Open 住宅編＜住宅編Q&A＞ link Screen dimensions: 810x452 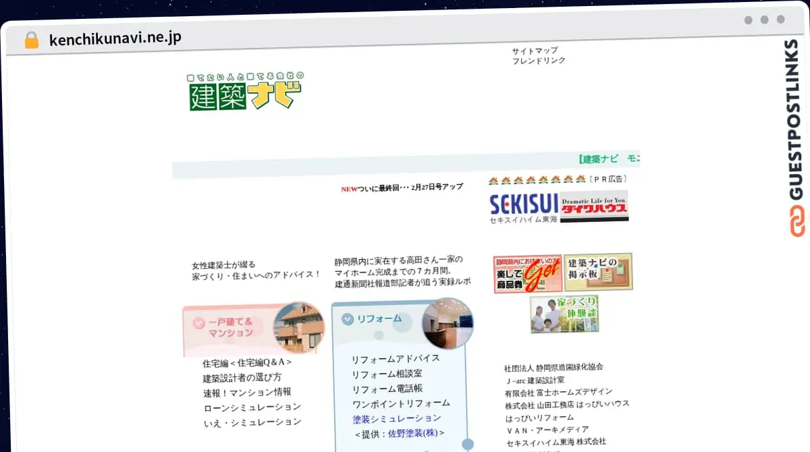(x=247, y=363)
